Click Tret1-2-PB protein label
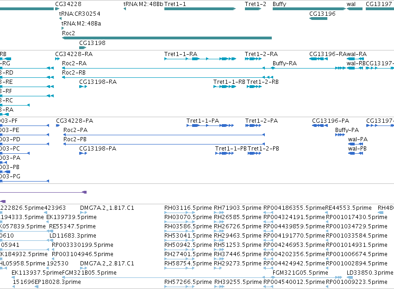Image resolution: width=394 pixels, height=289 pixels. [263, 149]
